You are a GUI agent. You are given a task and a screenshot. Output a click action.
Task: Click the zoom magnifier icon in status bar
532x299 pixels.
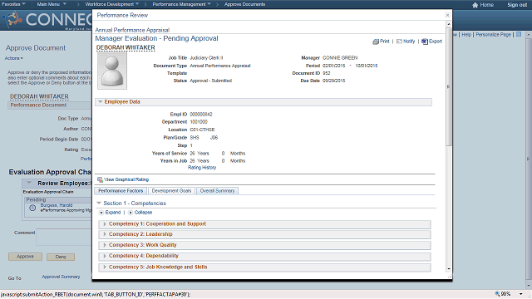click(x=497, y=293)
